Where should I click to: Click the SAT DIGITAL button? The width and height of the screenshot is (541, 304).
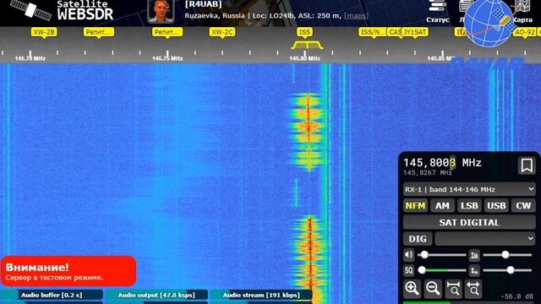(x=469, y=222)
